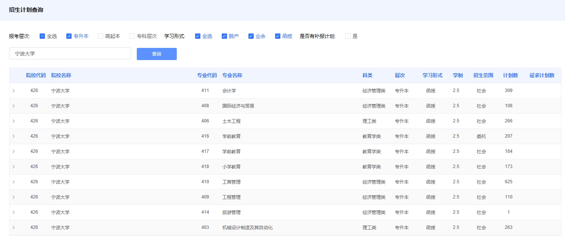Click the 专业代码 column header
The image size is (565, 238).
point(207,75)
